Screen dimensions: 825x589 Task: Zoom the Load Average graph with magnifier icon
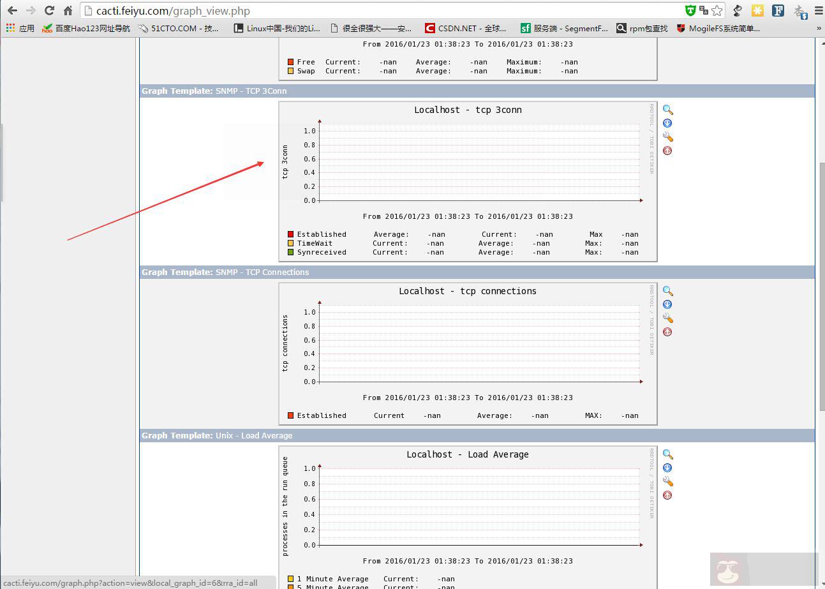[x=667, y=455]
